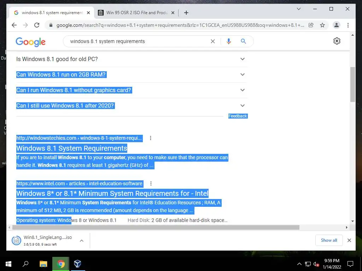Screen dimensions: 362x271
Task: Open File Explorer from the taskbar
Action: click(x=43, y=264)
